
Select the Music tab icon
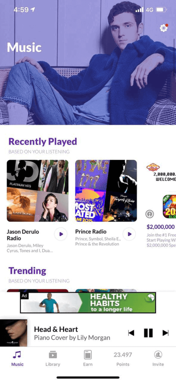[x=17, y=354]
